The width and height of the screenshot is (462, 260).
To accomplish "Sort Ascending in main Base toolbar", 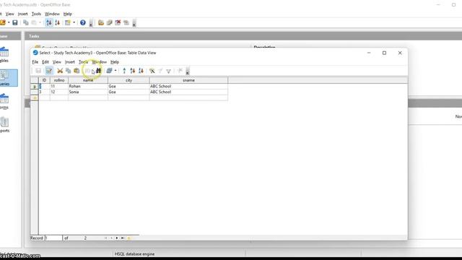I will pyautogui.click(x=49, y=22).
